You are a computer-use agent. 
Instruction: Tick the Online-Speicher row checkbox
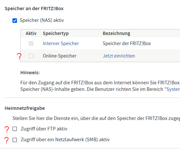point(31,56)
